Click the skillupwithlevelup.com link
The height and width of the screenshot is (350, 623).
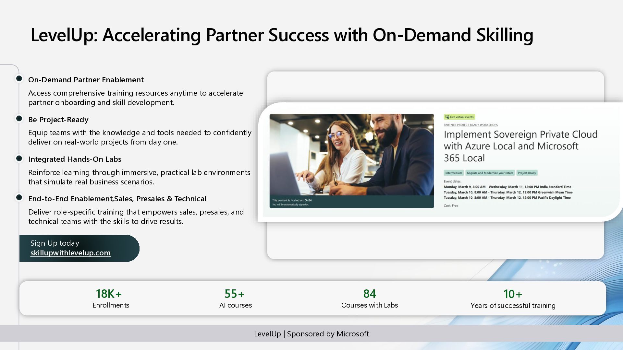pyautogui.click(x=70, y=253)
